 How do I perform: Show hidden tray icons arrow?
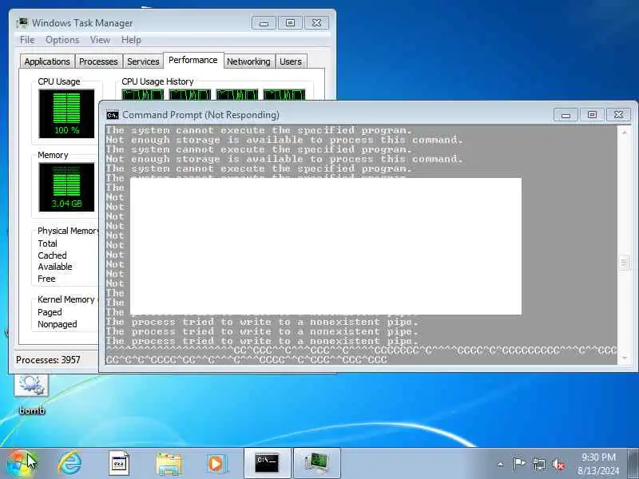point(501,464)
